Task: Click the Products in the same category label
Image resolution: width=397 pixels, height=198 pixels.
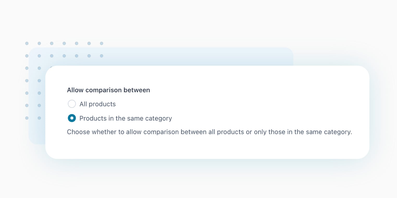Action: coord(126,118)
